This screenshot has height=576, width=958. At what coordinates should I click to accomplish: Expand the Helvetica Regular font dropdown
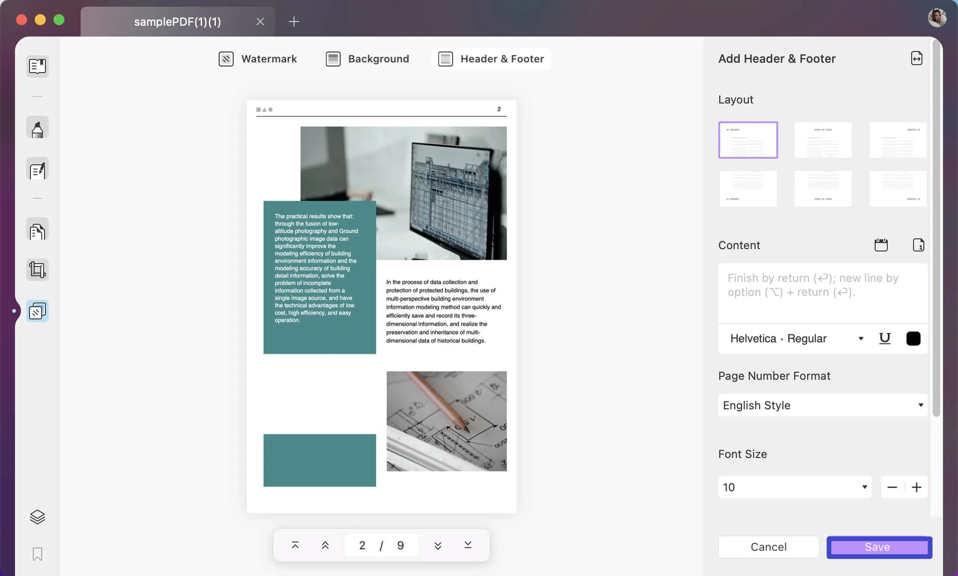(796, 338)
